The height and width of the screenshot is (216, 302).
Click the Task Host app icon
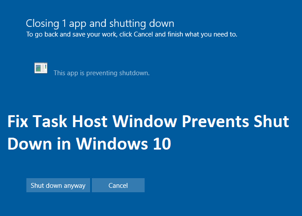(x=41, y=68)
